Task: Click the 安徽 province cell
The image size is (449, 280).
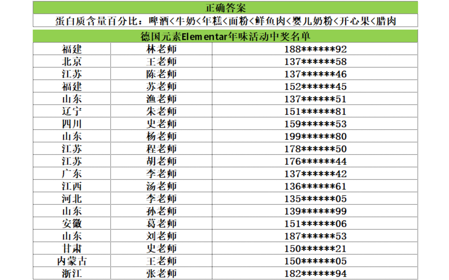Action: 72,224
